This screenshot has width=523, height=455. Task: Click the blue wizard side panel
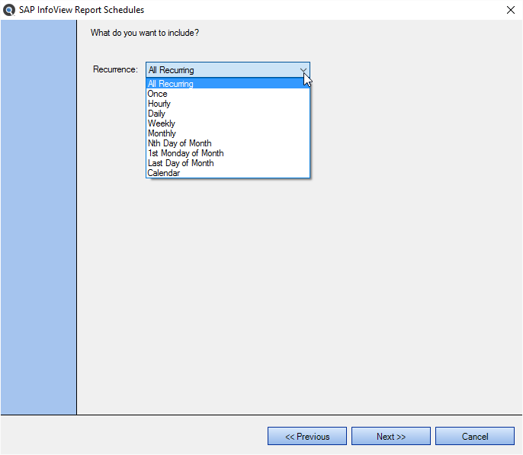pyautogui.click(x=38, y=217)
